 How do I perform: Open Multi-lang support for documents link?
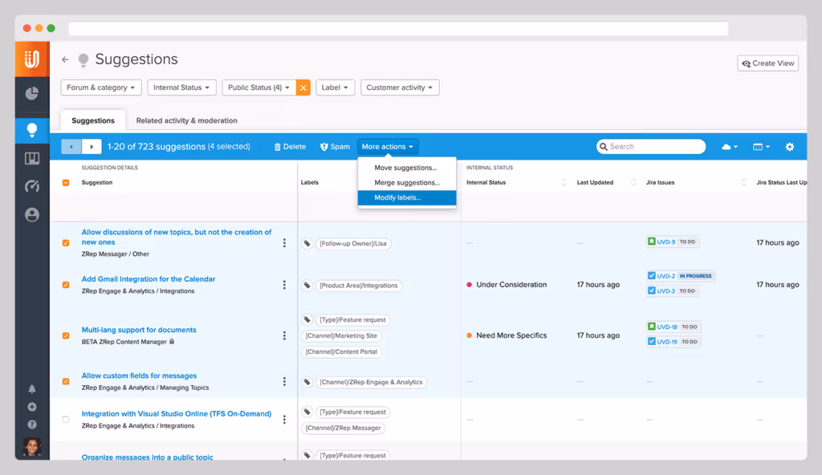pyautogui.click(x=139, y=330)
